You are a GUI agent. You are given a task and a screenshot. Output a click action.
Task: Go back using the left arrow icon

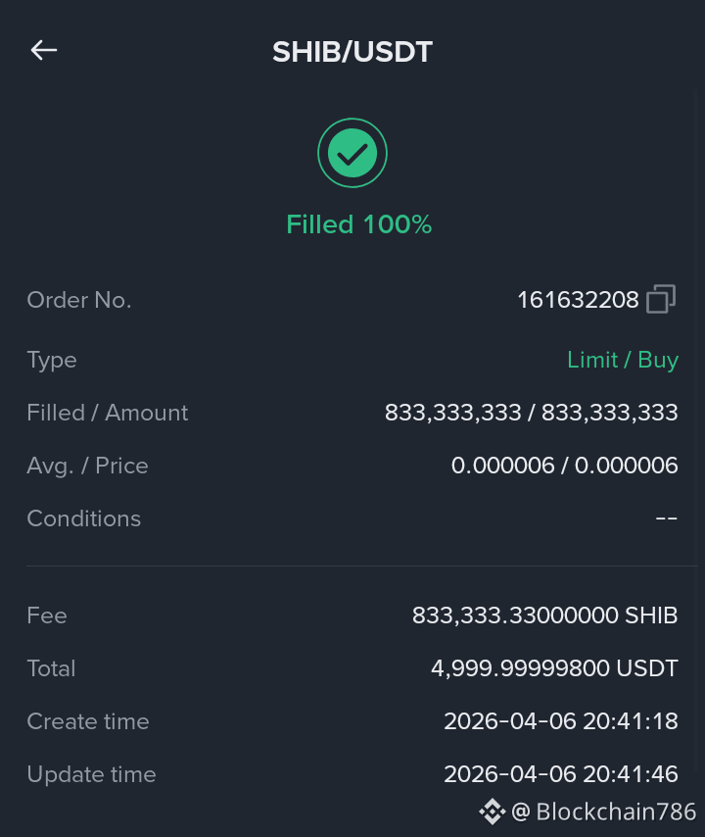click(44, 50)
